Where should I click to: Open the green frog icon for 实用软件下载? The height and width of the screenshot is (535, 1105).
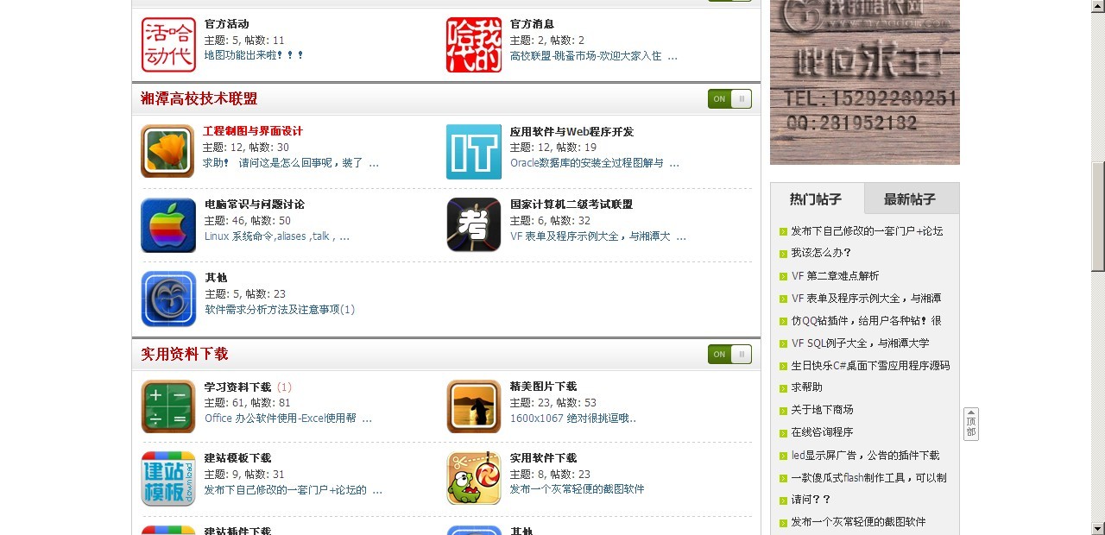pos(474,478)
